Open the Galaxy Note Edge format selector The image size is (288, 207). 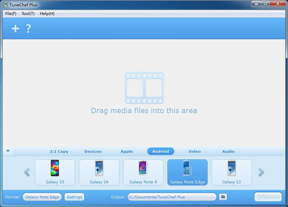pyautogui.click(x=42, y=197)
